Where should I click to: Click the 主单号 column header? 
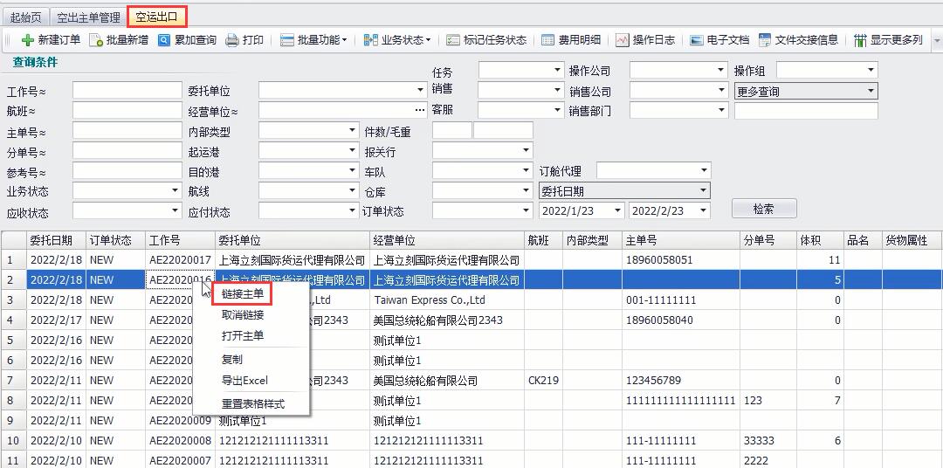coord(641,240)
